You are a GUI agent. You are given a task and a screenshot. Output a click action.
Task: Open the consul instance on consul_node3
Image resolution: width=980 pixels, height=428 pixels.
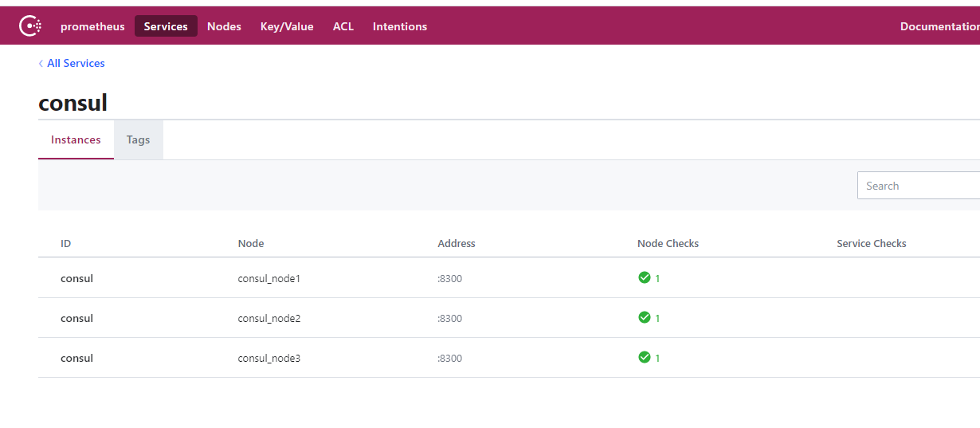(76, 358)
